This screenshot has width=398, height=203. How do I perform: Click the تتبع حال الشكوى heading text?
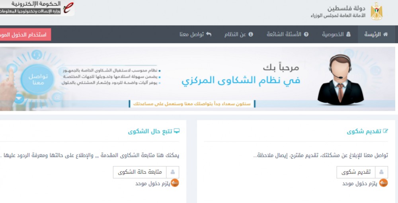pos(150,131)
